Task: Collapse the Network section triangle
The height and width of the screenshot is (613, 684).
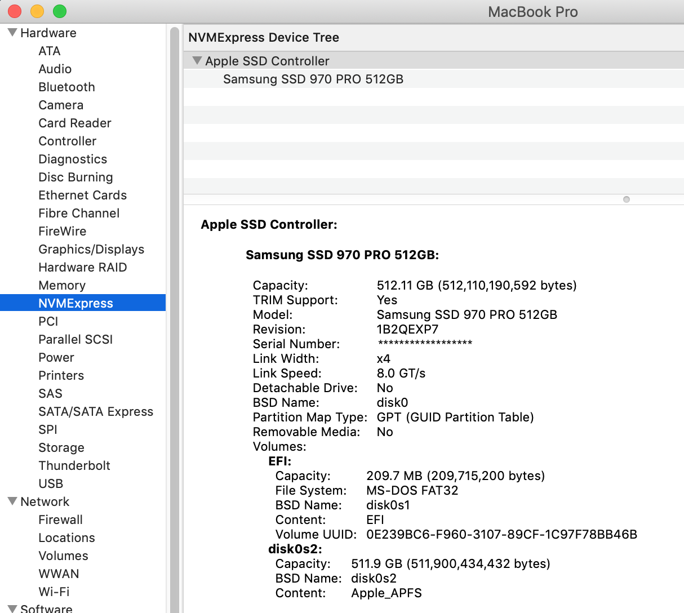Action: click(12, 501)
